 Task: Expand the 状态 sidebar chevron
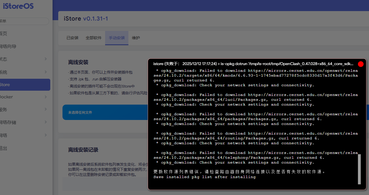[x=46, y=59]
